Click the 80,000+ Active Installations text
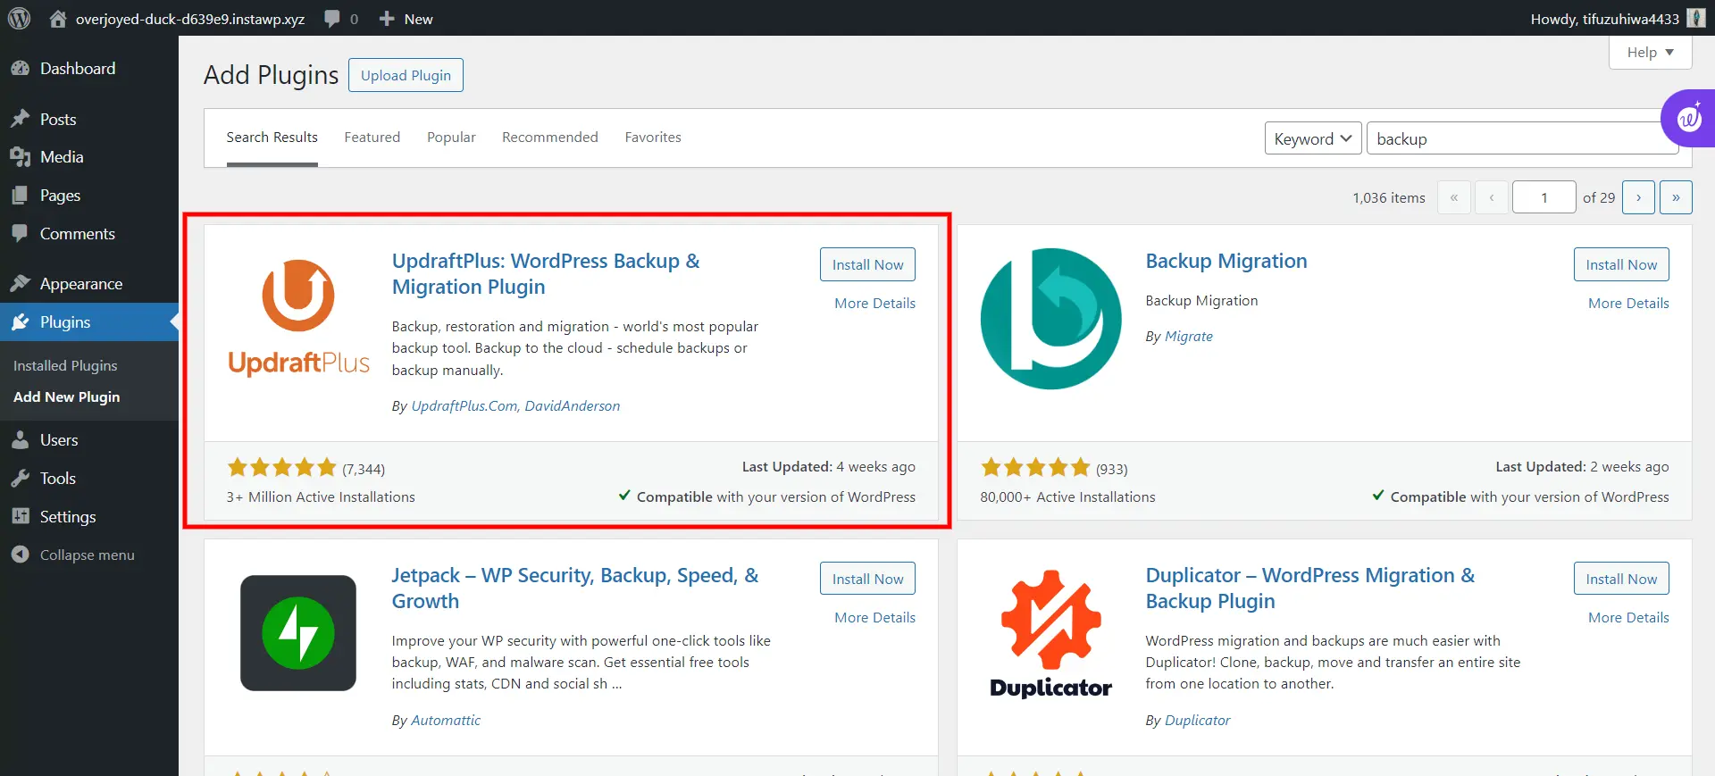1715x776 pixels. [1067, 497]
